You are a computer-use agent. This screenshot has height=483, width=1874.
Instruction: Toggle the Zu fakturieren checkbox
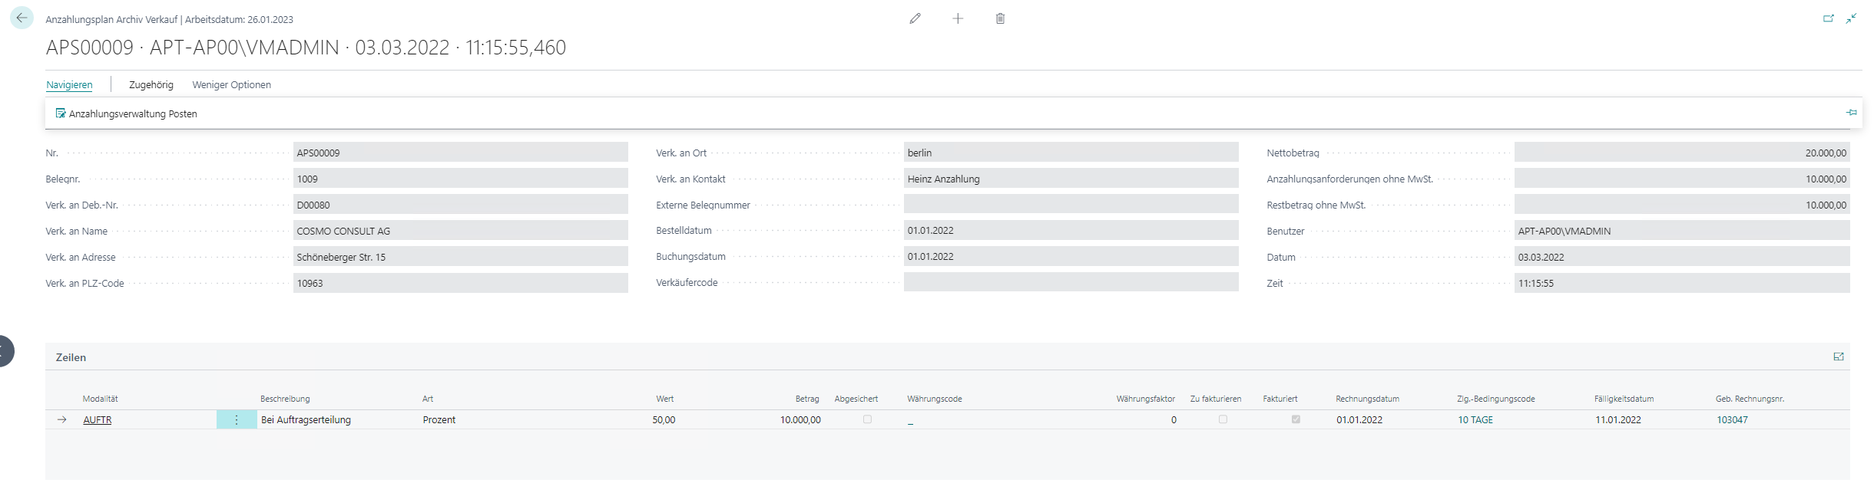1223,419
